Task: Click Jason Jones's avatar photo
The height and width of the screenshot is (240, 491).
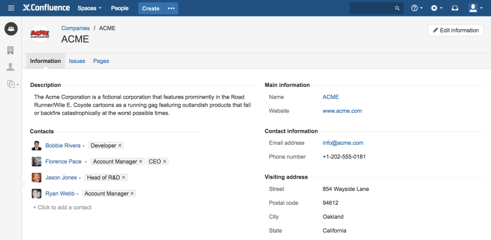Action: [37, 178]
